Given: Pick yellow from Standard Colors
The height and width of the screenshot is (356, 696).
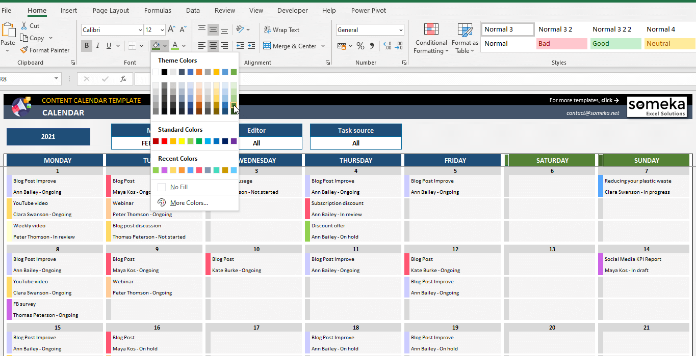Looking at the screenshot, I should [x=182, y=141].
